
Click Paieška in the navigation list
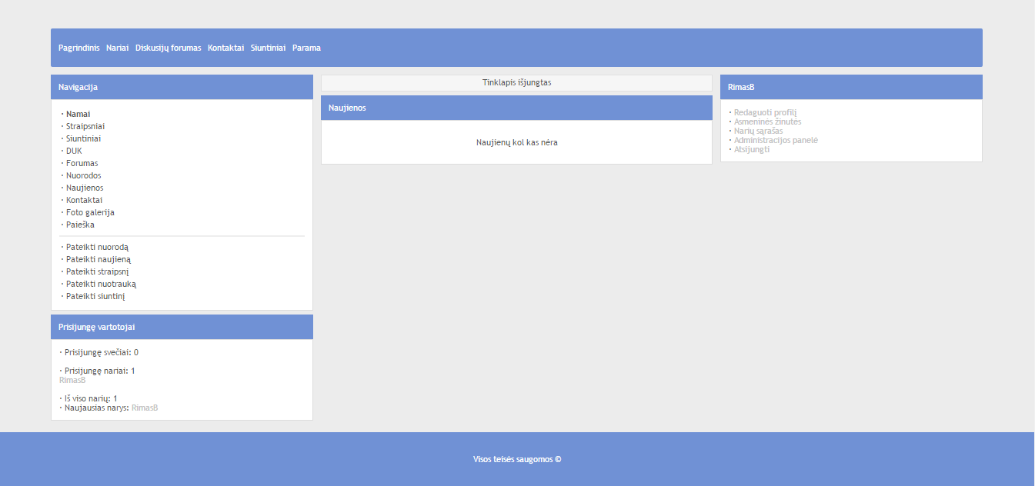tap(80, 225)
